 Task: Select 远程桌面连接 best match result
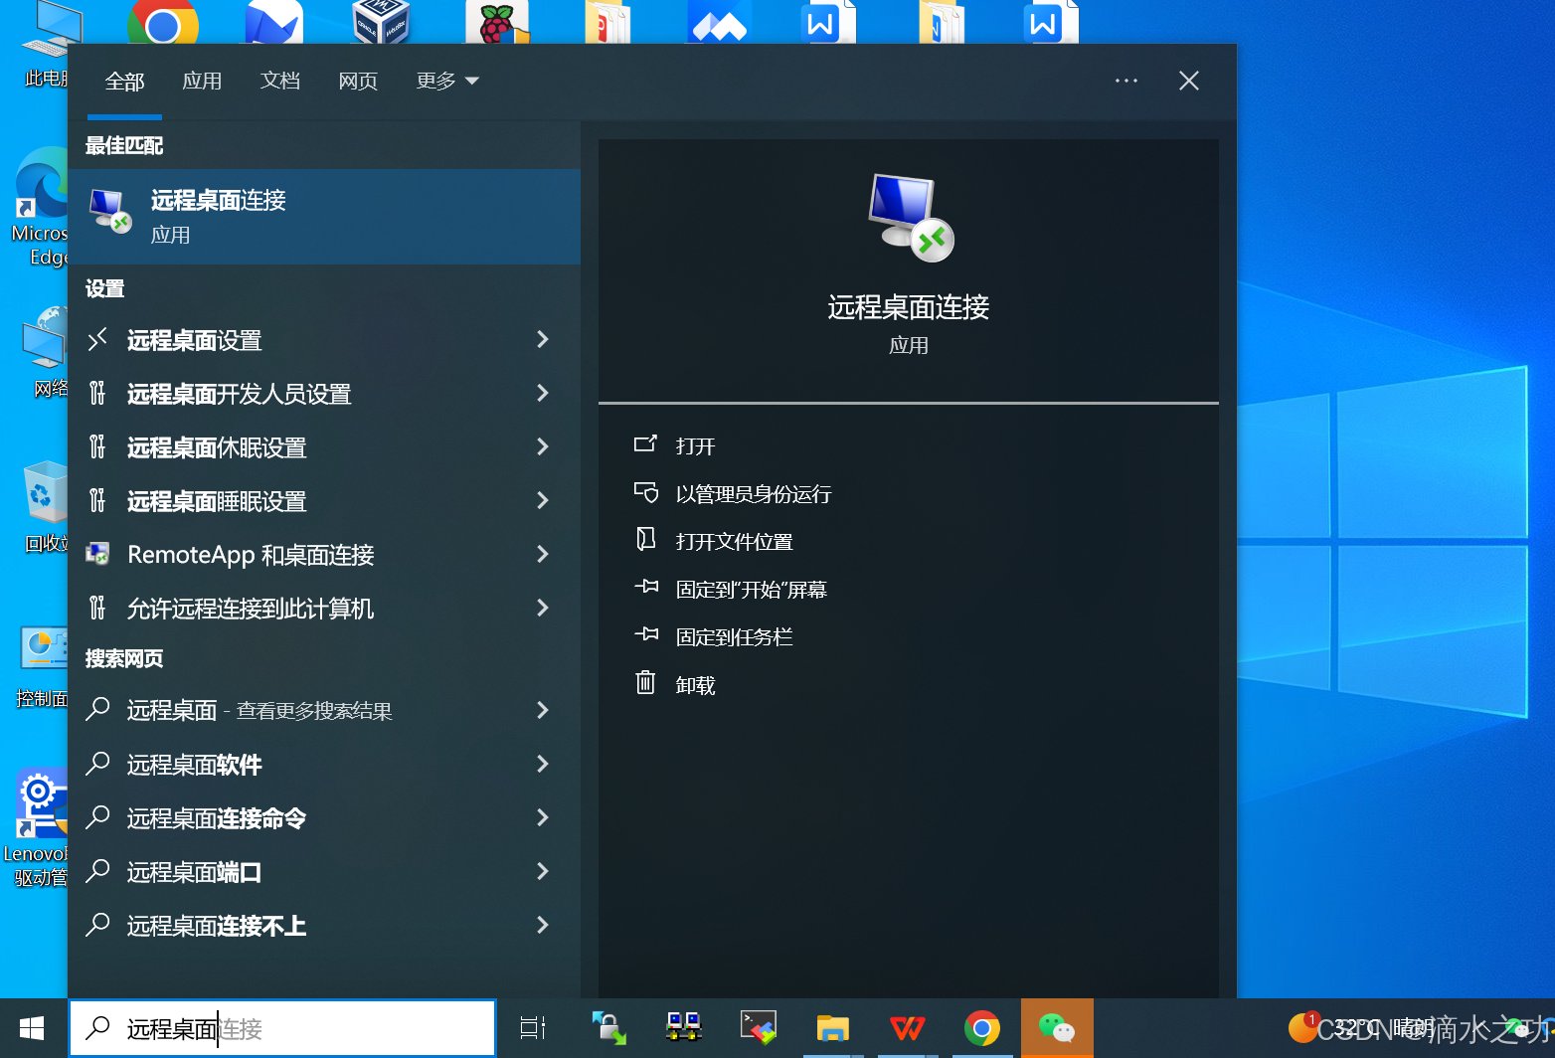tap(323, 216)
